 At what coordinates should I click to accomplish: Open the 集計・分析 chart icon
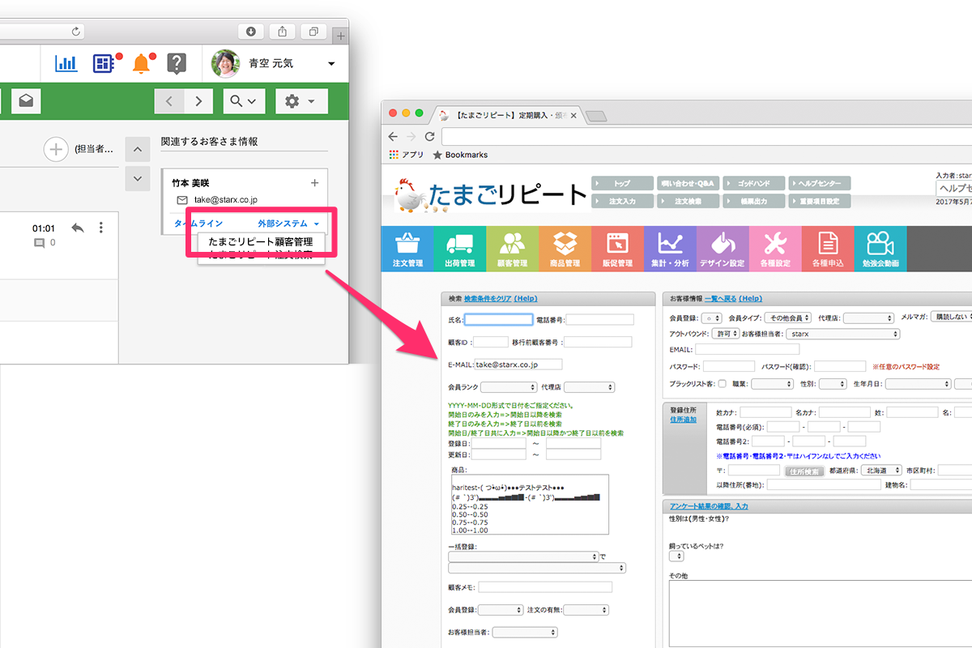tap(671, 249)
